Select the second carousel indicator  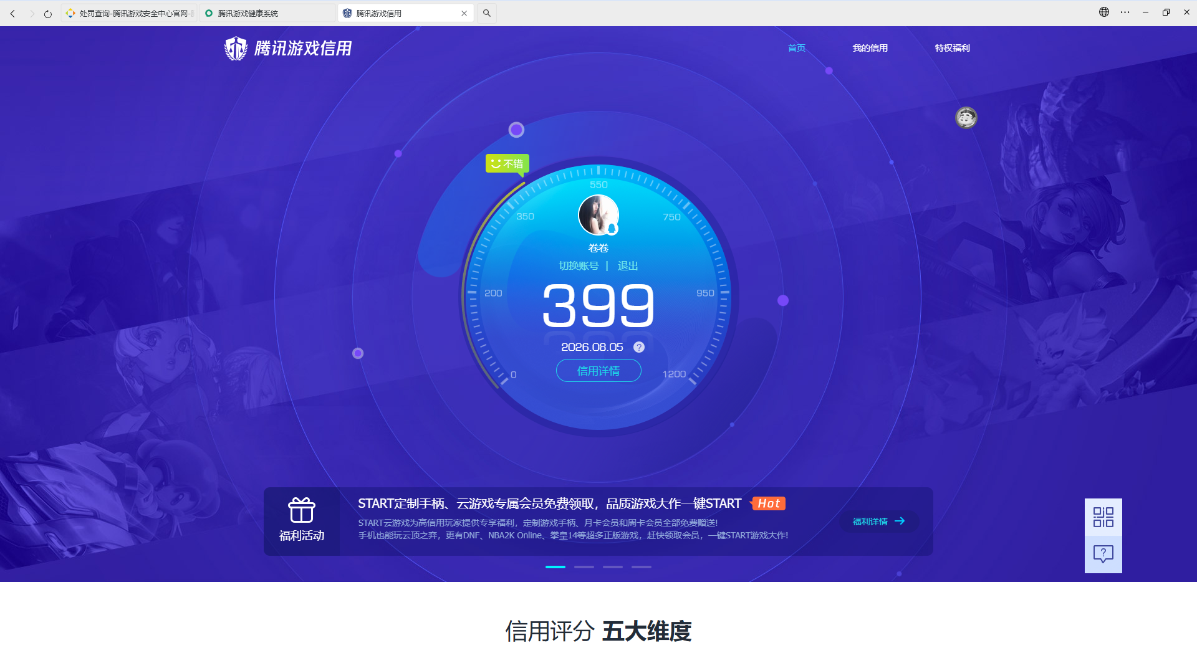[584, 567]
